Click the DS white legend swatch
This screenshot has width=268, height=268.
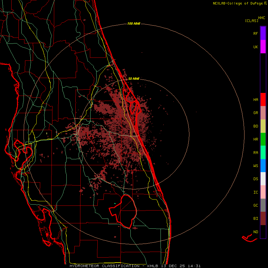[263, 179]
